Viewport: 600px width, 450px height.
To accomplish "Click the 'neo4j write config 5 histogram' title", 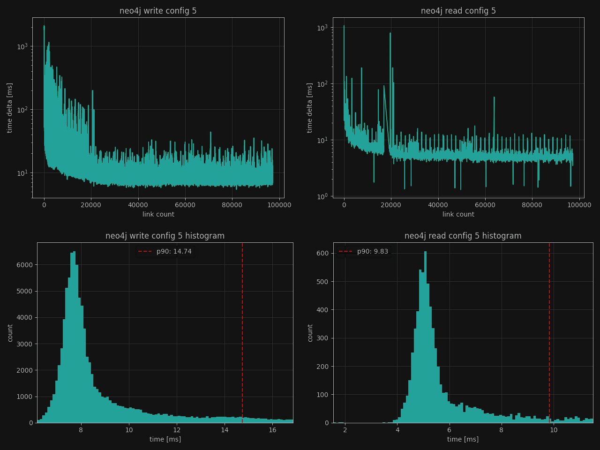I will point(165,236).
